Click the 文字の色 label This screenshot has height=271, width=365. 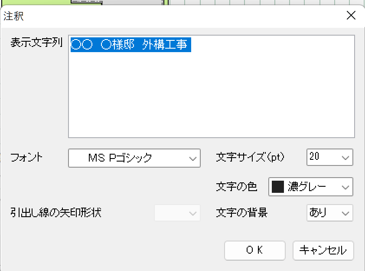tap(236, 187)
